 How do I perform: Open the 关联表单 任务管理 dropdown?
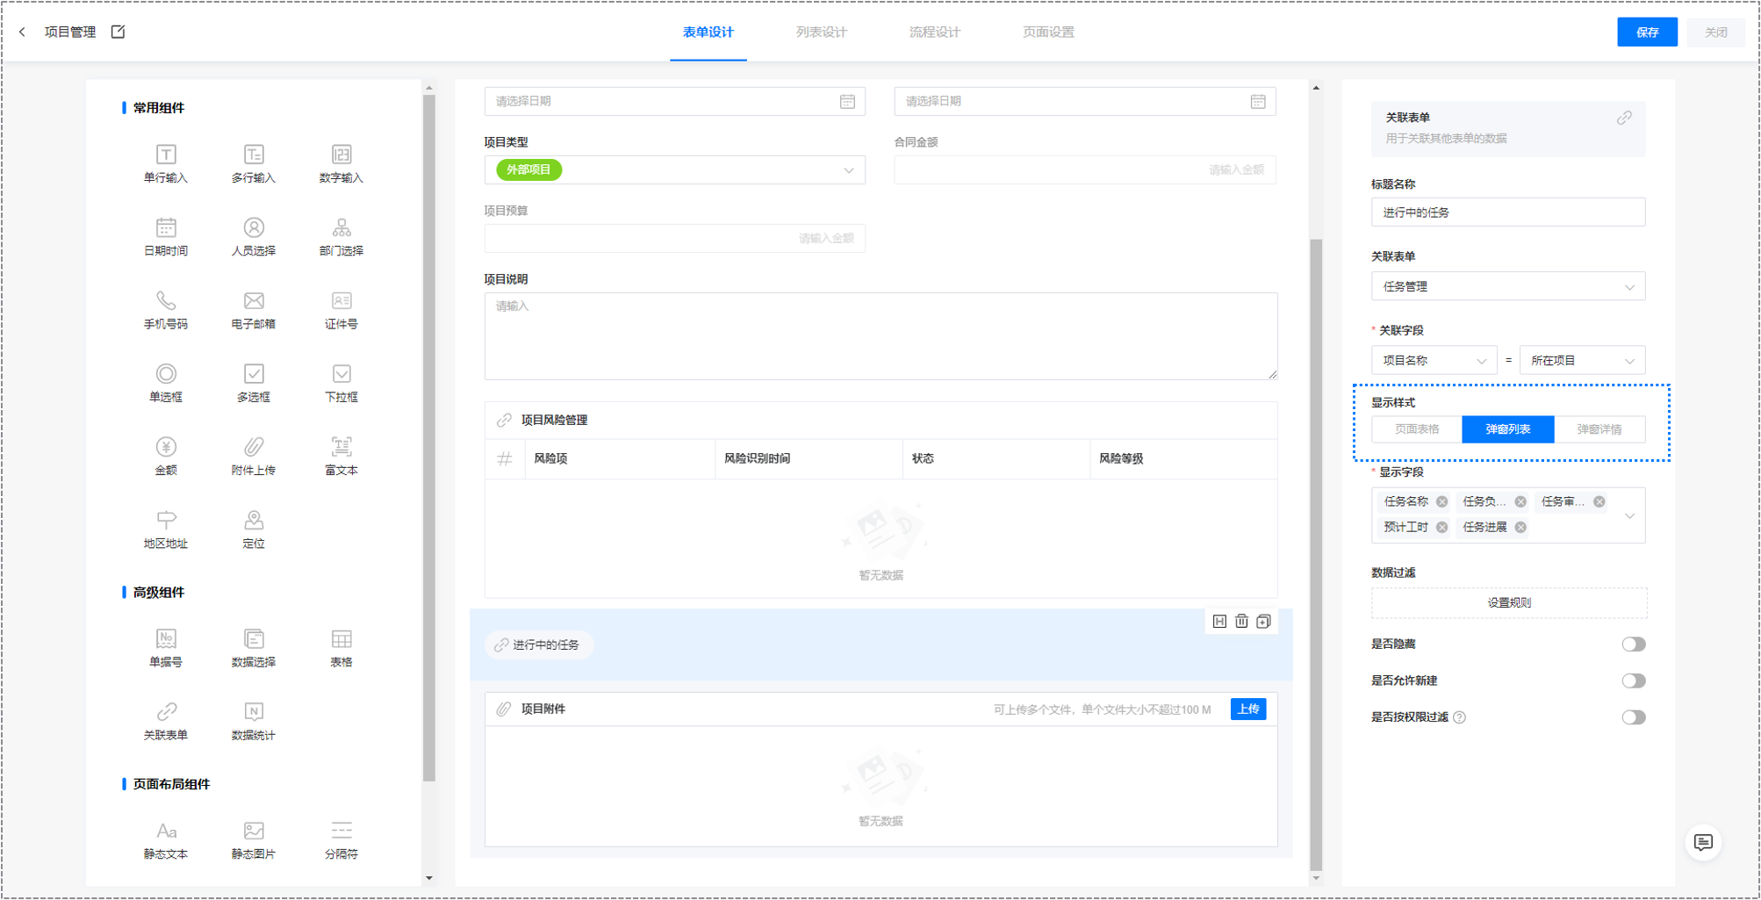(x=1508, y=286)
